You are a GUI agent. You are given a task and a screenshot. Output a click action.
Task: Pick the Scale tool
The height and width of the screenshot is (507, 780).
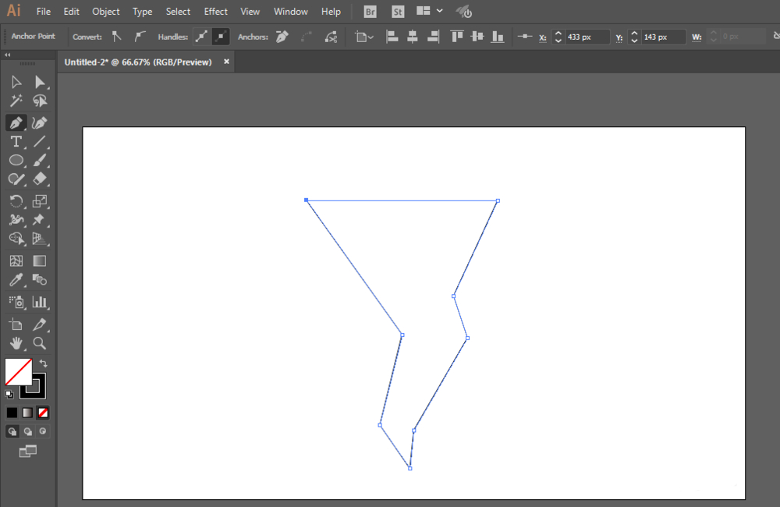point(39,201)
